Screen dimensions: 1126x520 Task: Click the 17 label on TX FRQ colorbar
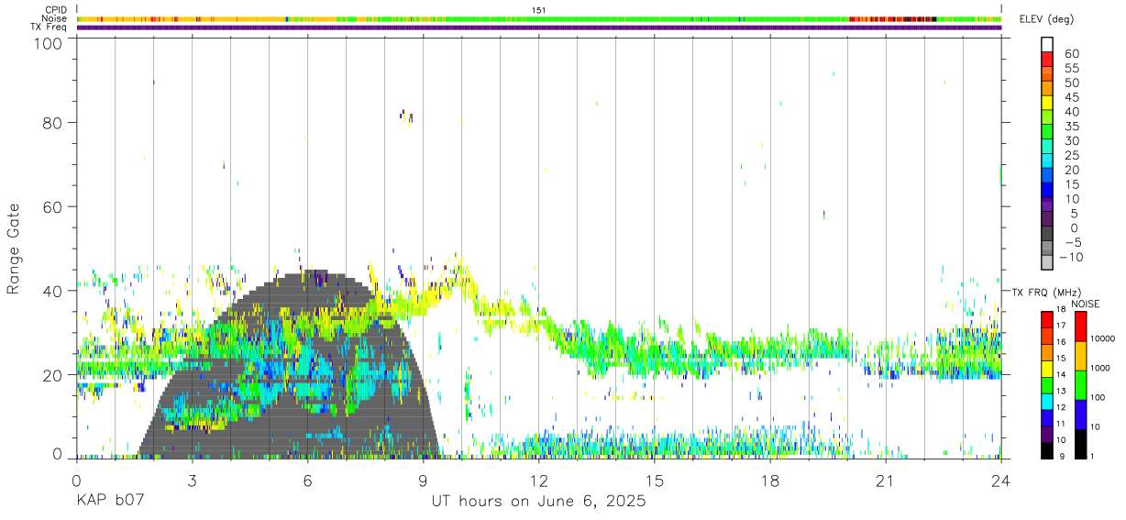pyautogui.click(x=1062, y=326)
